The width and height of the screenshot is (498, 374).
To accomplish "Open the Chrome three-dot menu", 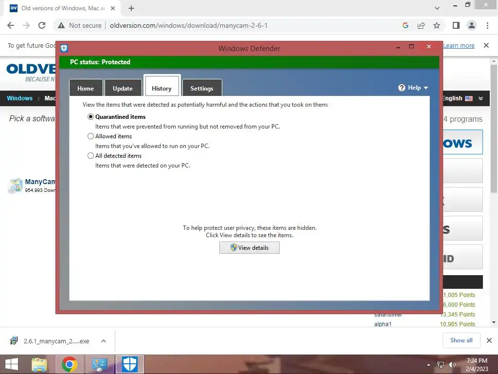I will pos(487,25).
